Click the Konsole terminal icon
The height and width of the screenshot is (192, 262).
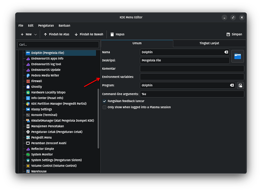click(x=28, y=115)
